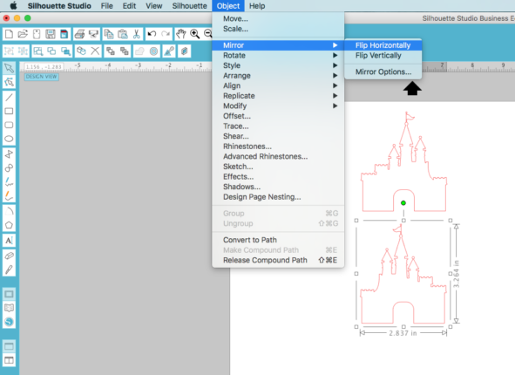Image resolution: width=515 pixels, height=375 pixels.
Task: Expand the Arrange submenu
Action: (x=278, y=76)
